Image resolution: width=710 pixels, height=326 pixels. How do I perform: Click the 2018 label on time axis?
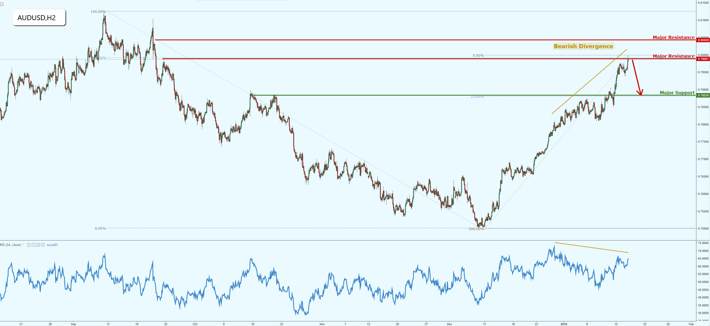coord(564,324)
